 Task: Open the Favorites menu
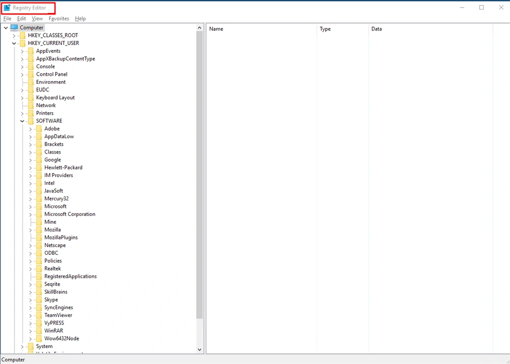pyautogui.click(x=59, y=18)
